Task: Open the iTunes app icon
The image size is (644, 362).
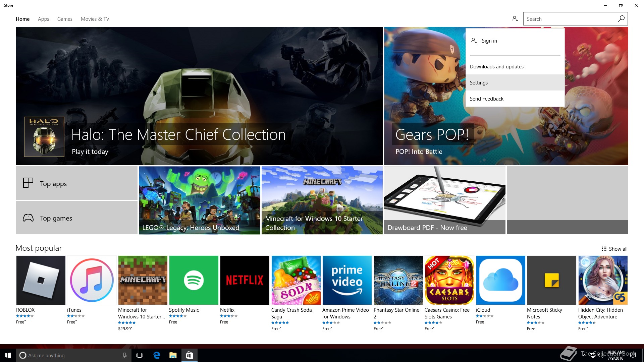Action: point(92,280)
